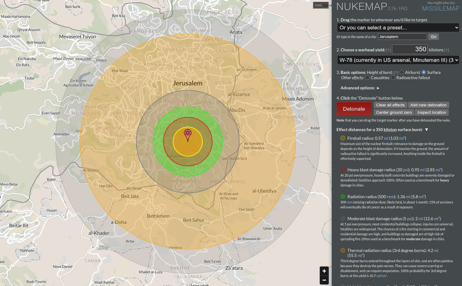Screen dimensions: 462x286
Task: Click the cal/cm² link in thermal description
Action: (x=381, y=276)
